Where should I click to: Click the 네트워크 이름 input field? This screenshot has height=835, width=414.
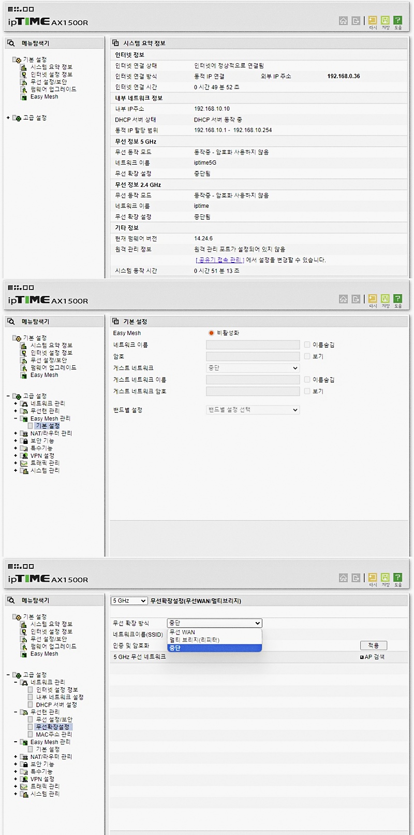pos(253,344)
